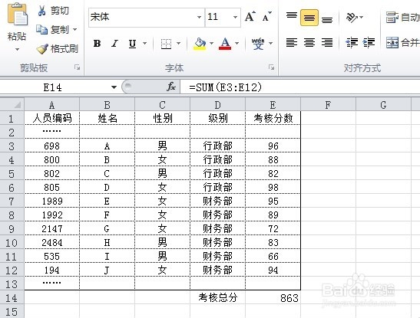Click the Orientation (text rotation) icon

click(x=352, y=18)
